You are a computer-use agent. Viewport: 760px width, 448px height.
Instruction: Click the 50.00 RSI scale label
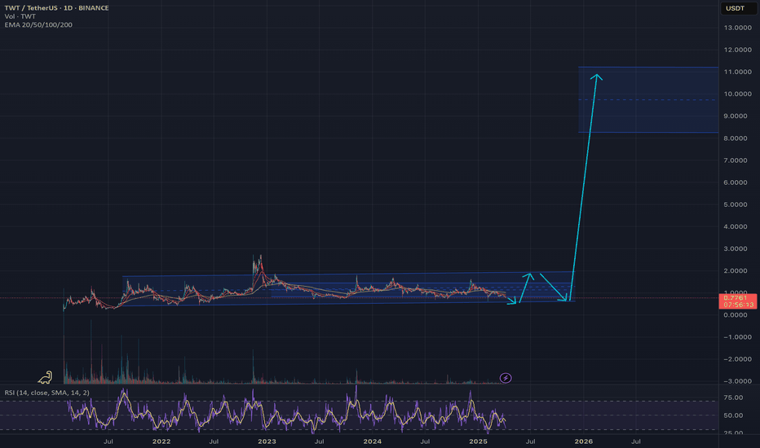(734, 415)
